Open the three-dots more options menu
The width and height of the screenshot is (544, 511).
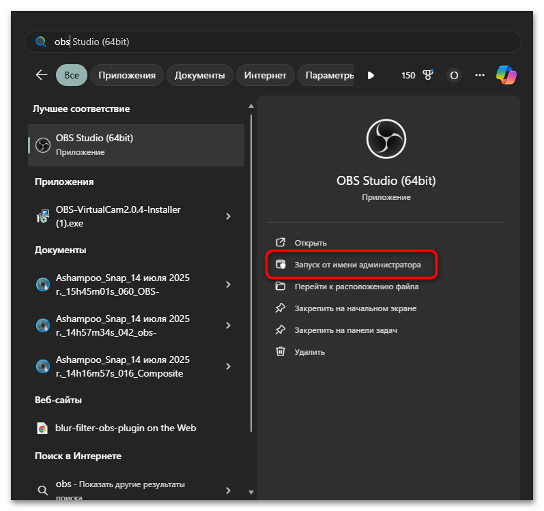click(479, 75)
